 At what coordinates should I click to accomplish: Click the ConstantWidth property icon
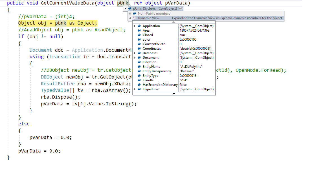(x=139, y=44)
